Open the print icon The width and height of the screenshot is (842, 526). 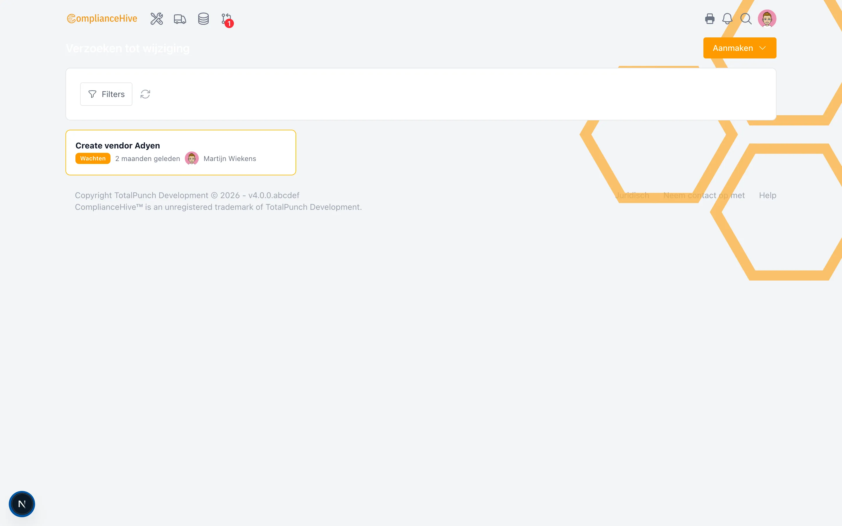click(710, 18)
